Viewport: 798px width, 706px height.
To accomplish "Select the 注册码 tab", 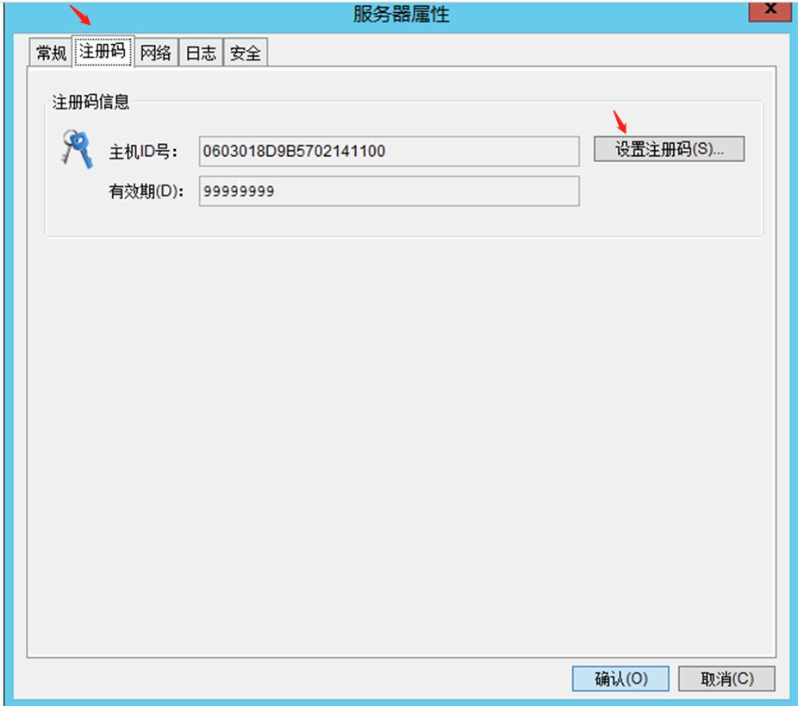I will point(103,52).
